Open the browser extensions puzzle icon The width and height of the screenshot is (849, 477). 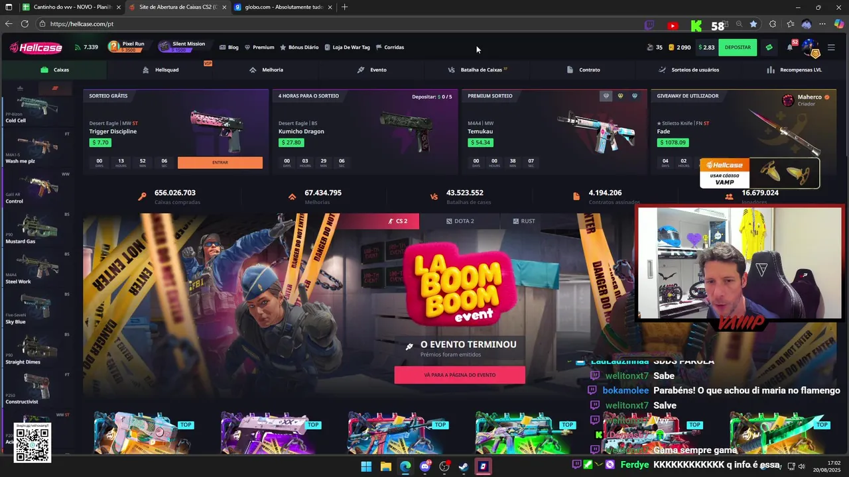[773, 24]
